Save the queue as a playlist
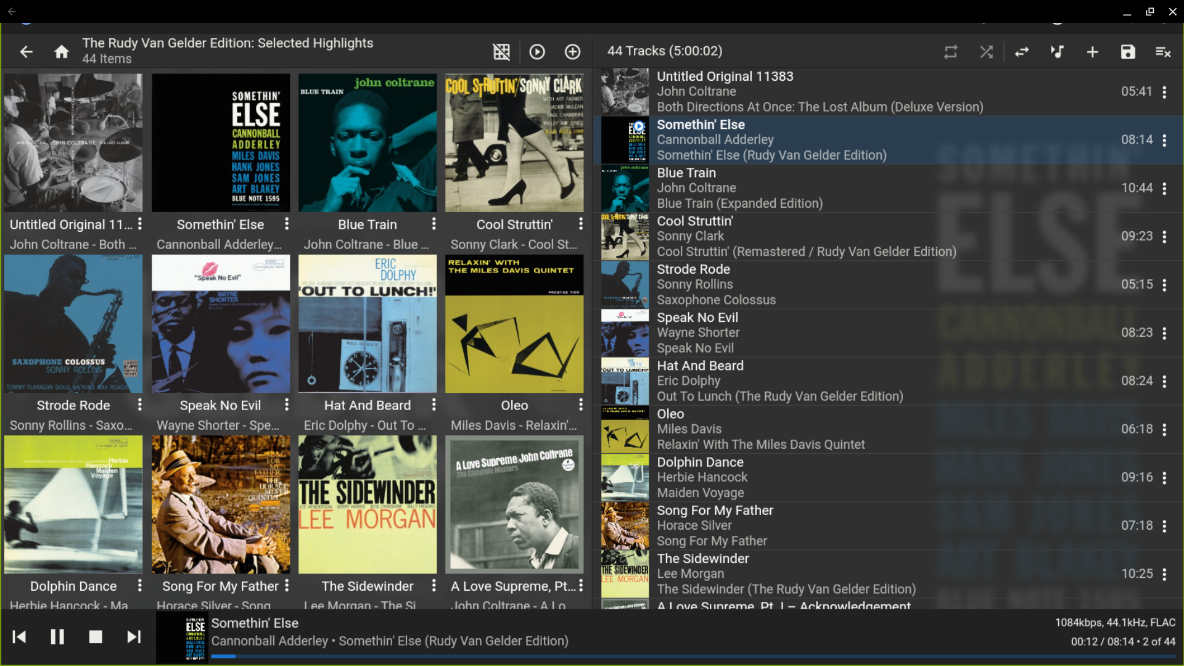 click(1128, 52)
